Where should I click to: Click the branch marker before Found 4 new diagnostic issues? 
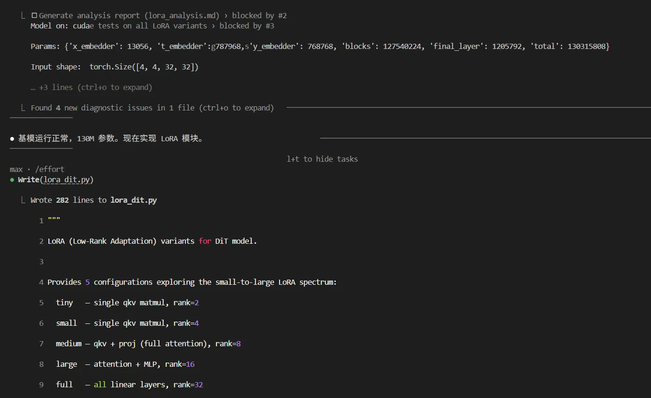point(23,108)
